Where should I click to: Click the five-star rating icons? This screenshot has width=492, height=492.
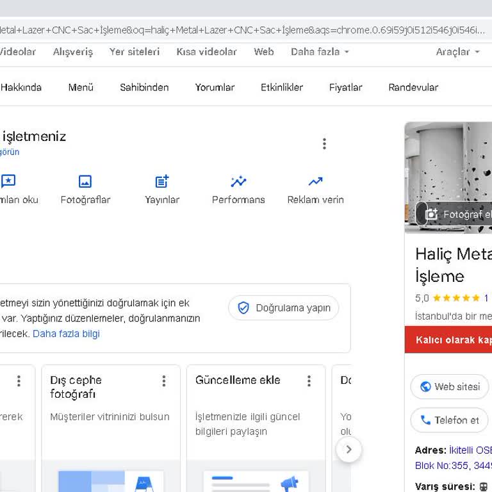point(456,298)
